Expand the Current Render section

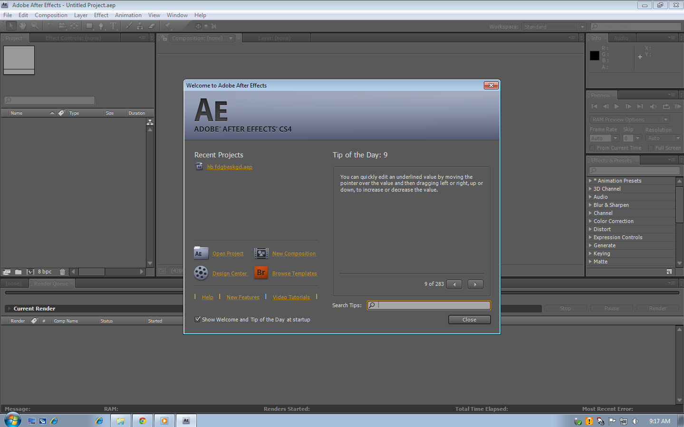[9, 309]
